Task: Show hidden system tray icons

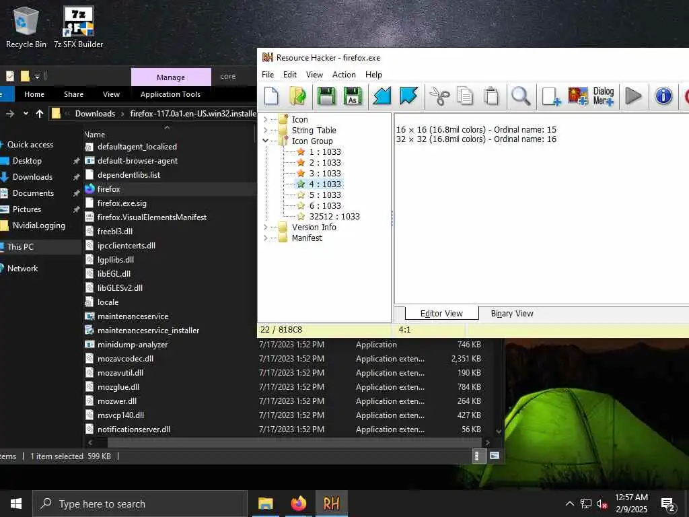Action: [569, 504]
